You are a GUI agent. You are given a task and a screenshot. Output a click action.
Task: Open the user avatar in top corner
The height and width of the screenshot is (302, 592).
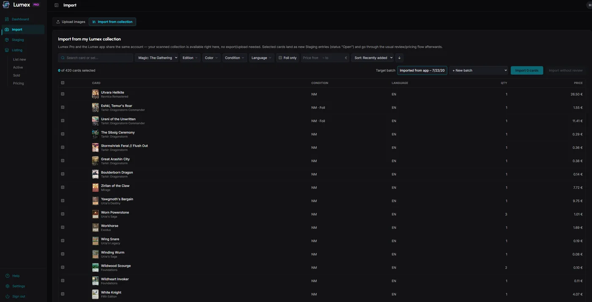pyautogui.click(x=589, y=5)
